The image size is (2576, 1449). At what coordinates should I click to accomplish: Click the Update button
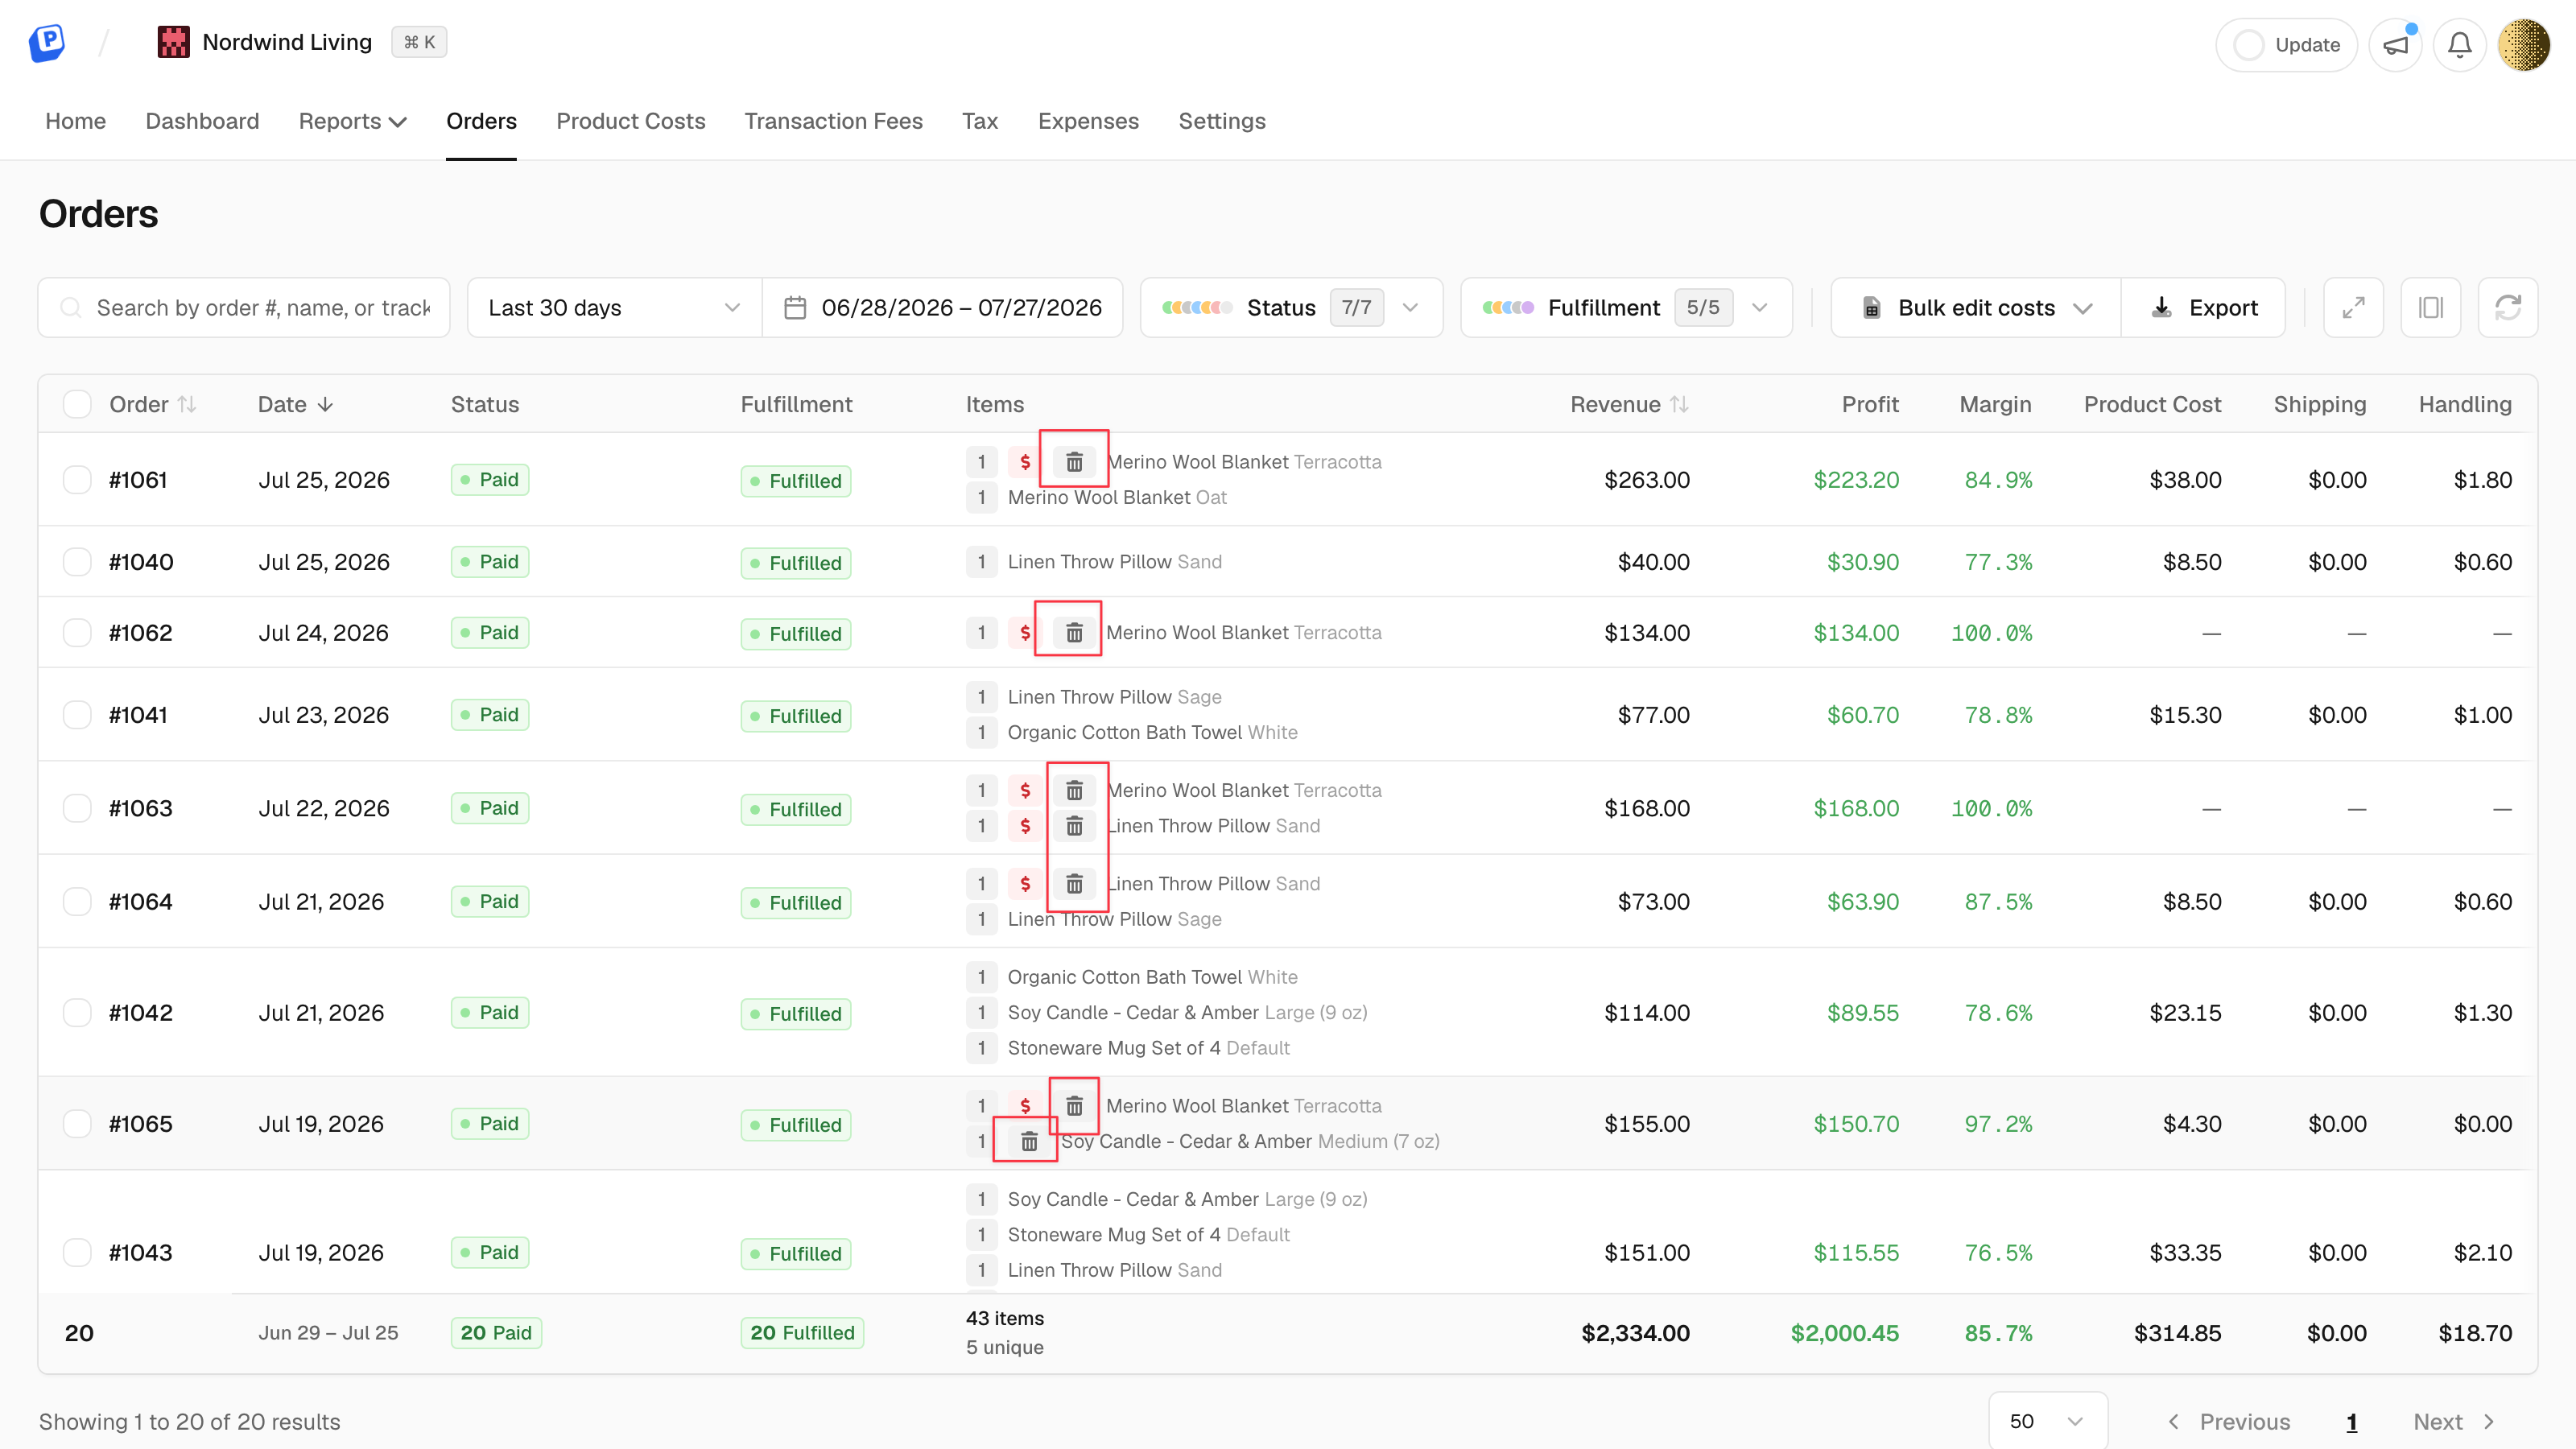pos(2286,45)
